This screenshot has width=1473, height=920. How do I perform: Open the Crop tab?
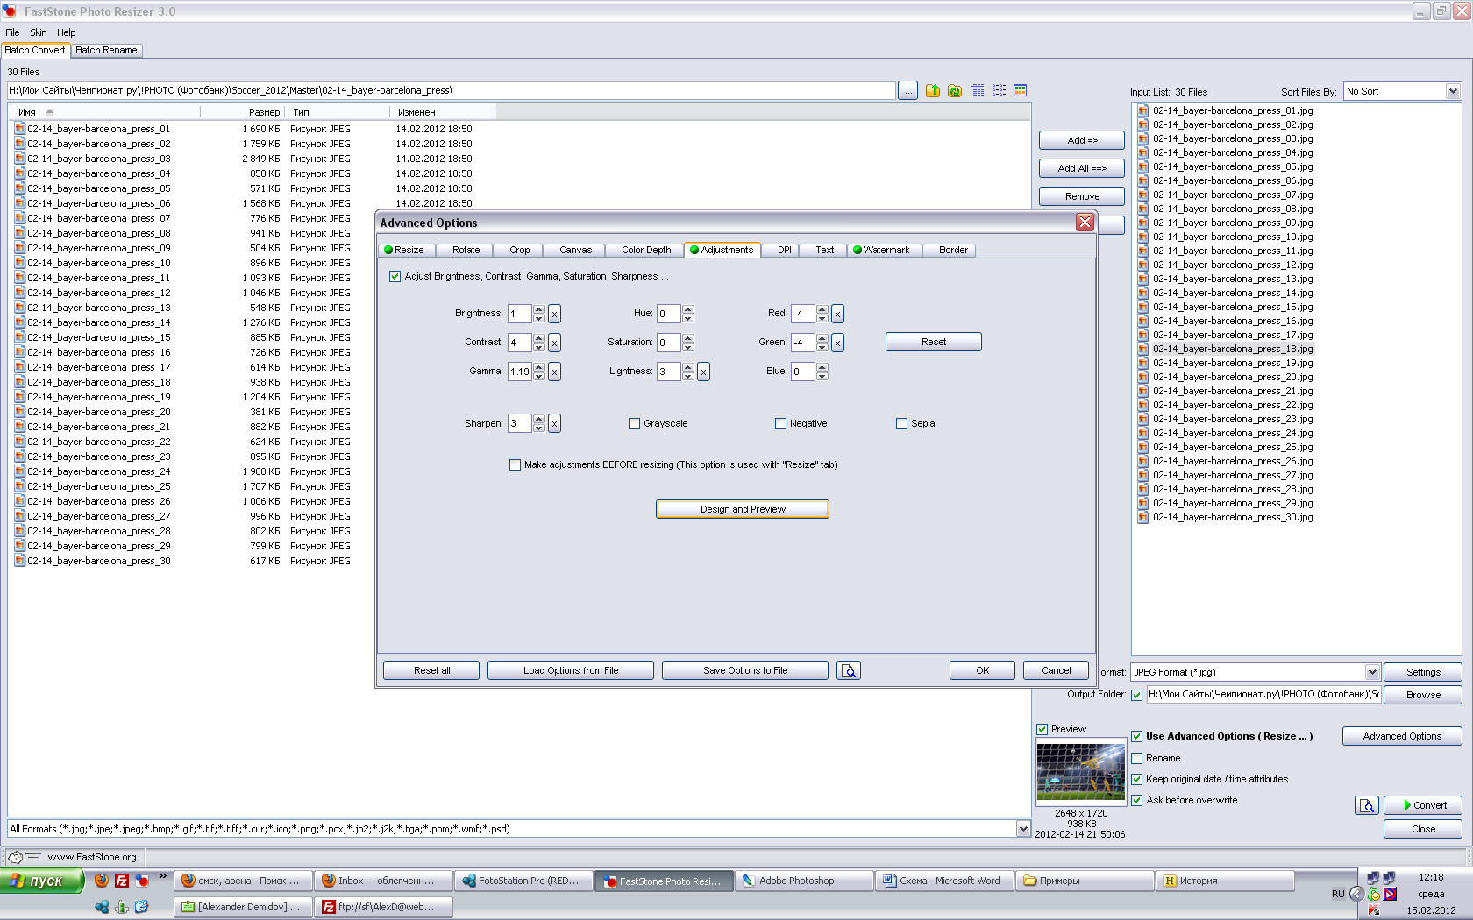coord(519,250)
